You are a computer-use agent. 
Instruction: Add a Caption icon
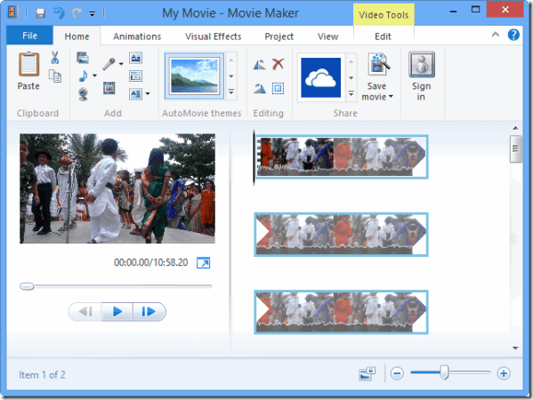pos(135,76)
